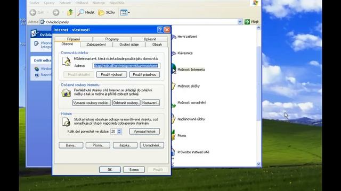Click the Control Panel vertical scrollbar thumb
This screenshot has height=191, width=341.
258,83
